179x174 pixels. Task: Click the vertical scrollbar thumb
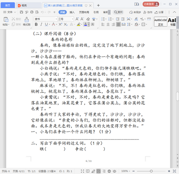[177, 96]
